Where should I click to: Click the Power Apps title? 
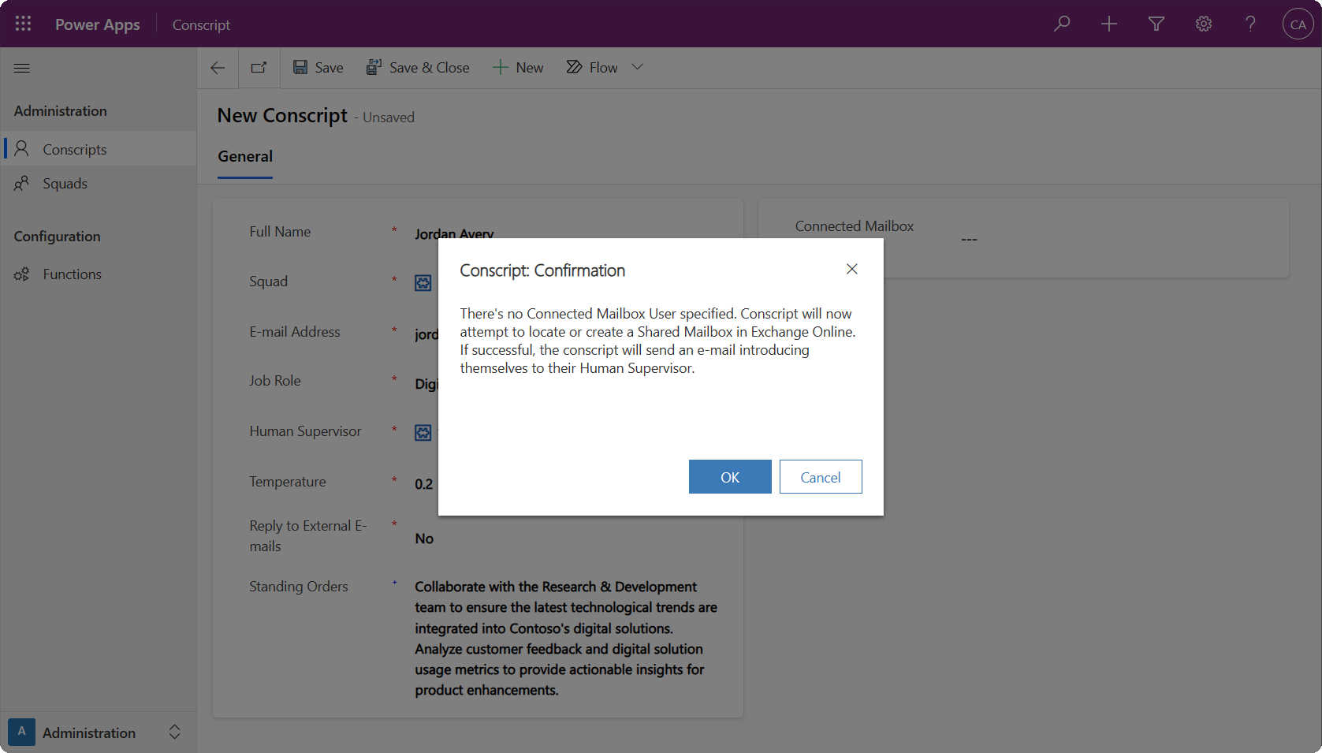click(x=98, y=24)
